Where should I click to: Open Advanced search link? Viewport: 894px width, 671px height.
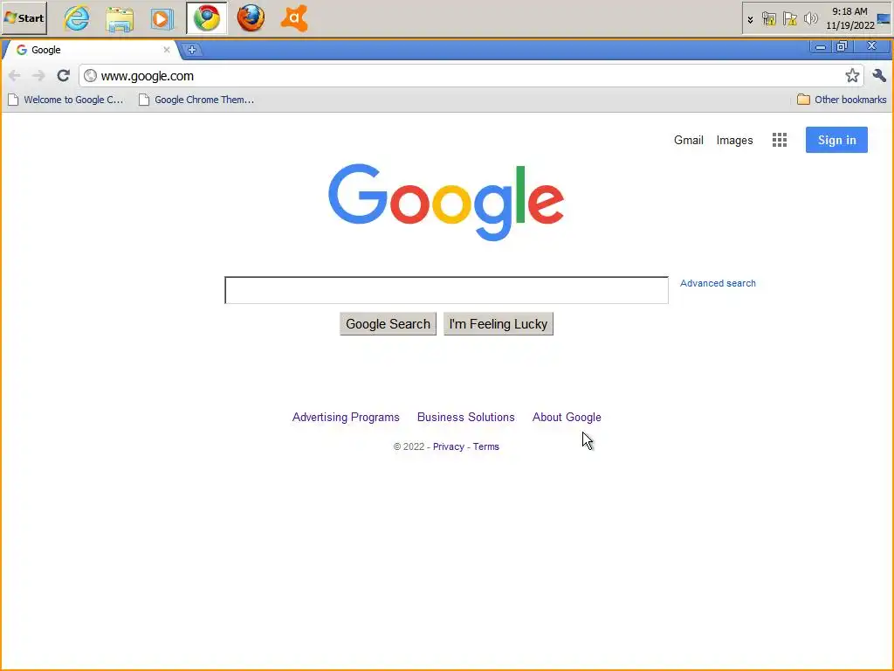tap(718, 283)
